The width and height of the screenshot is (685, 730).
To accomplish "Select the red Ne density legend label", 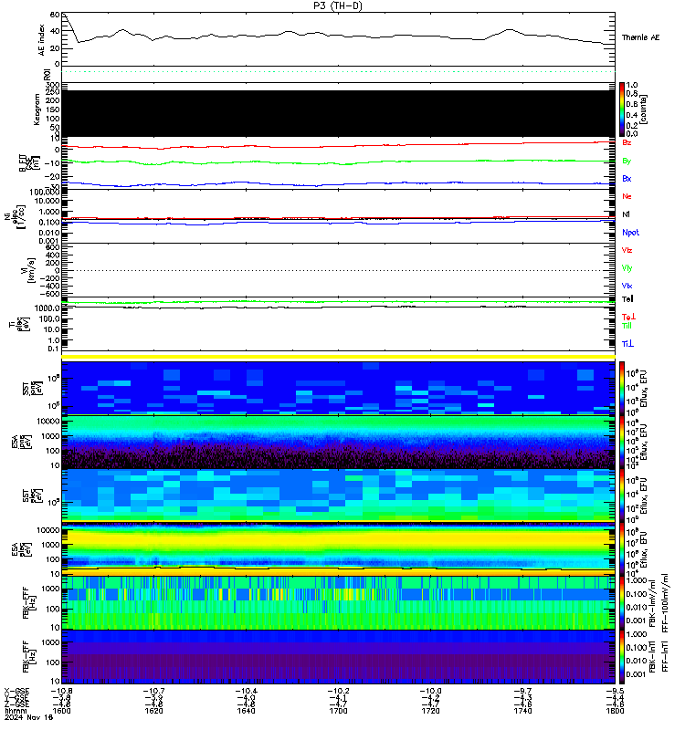I will pyautogui.click(x=627, y=196).
